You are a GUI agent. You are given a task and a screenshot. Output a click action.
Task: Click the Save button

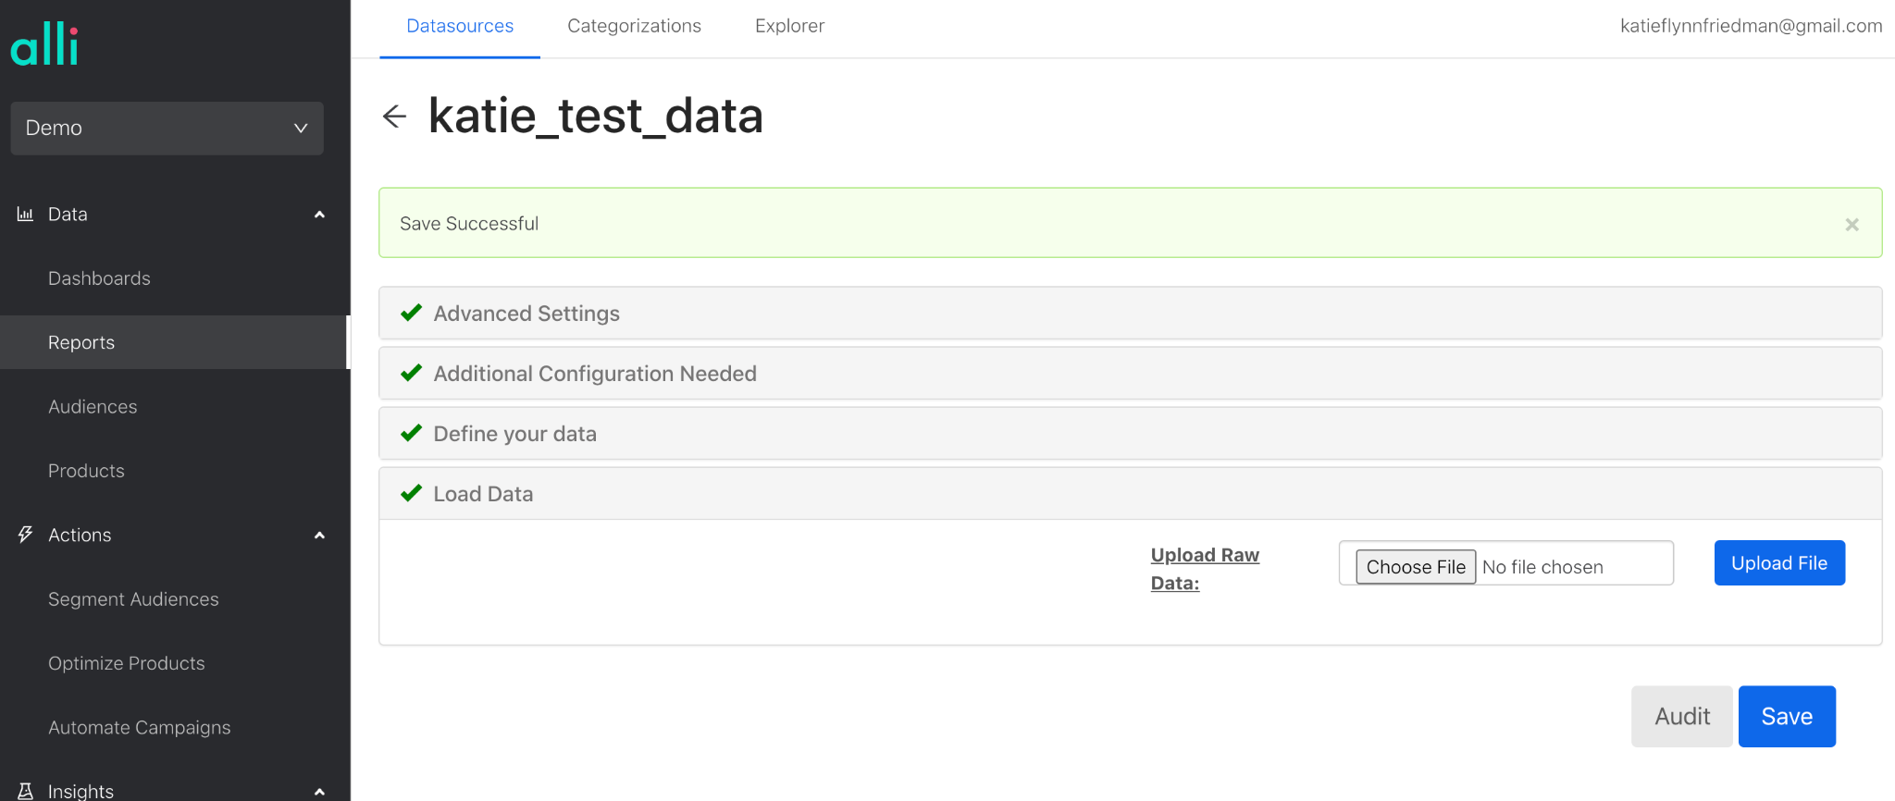(1786, 717)
